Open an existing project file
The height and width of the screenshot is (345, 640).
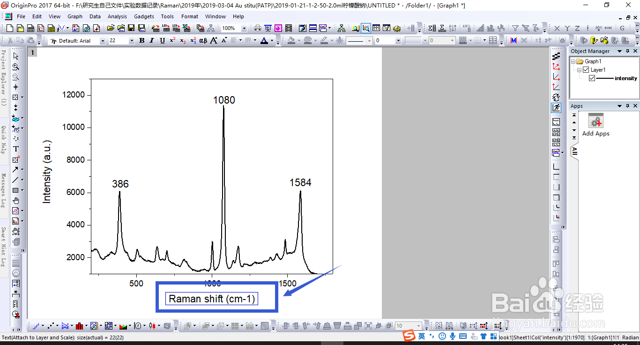tap(111, 29)
